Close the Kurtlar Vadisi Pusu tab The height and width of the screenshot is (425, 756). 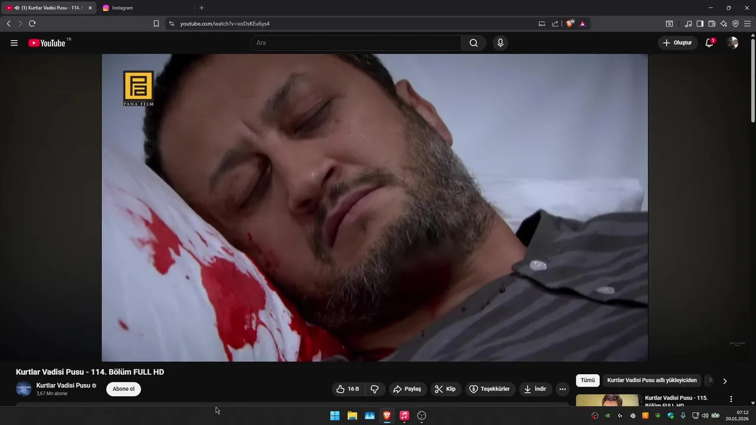pos(90,8)
